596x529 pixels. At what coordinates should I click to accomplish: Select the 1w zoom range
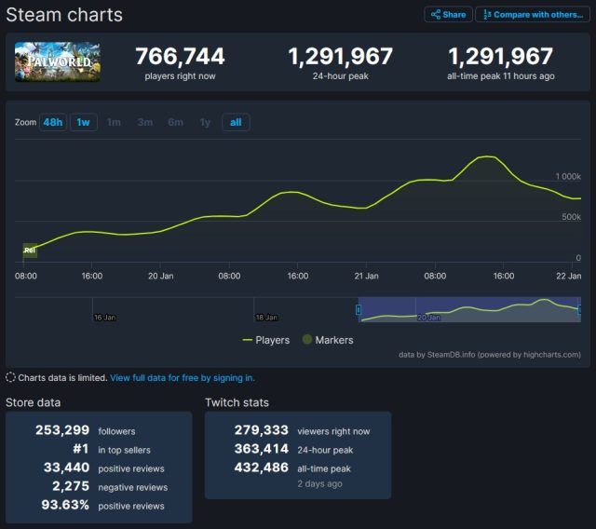pos(83,122)
